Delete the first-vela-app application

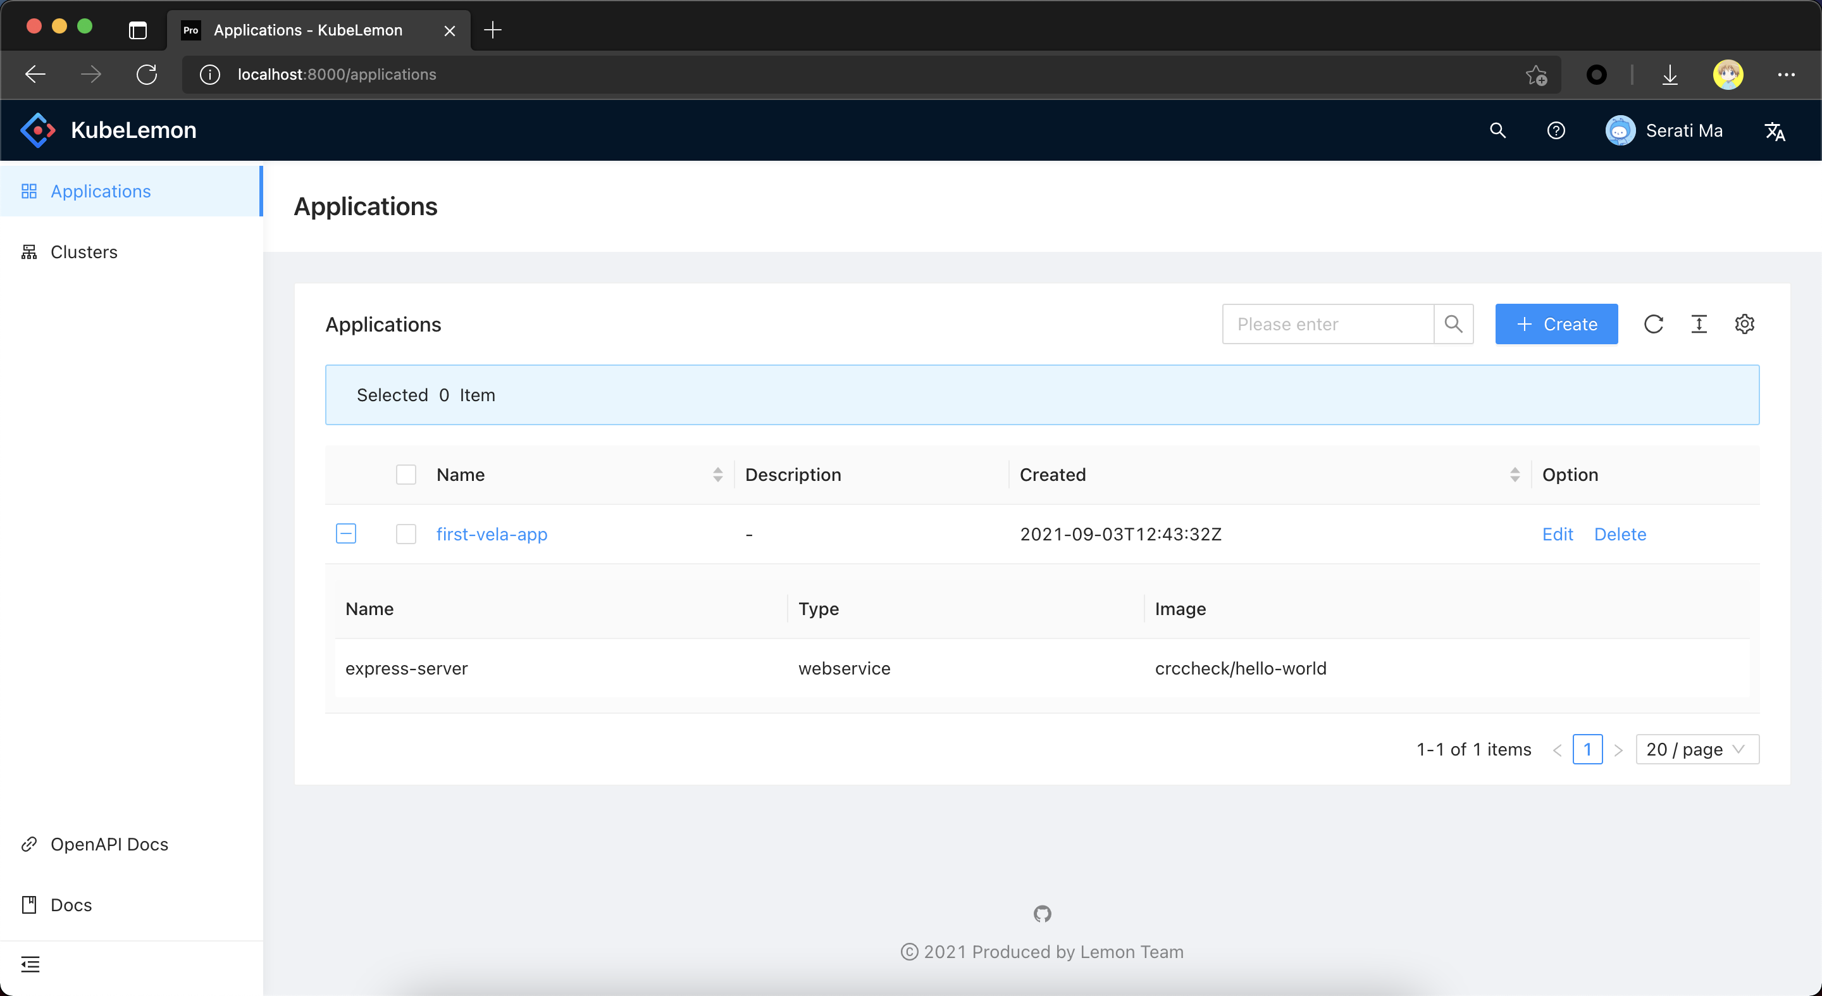tap(1620, 534)
